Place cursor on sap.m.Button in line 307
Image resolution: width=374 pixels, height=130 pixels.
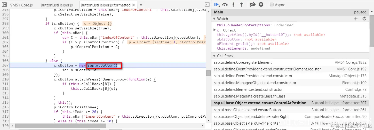click(x=101, y=66)
